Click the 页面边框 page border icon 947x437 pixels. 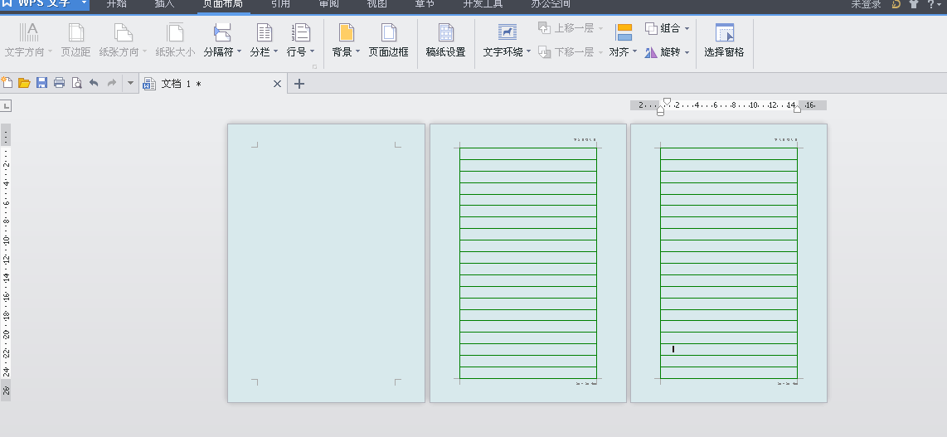388,32
